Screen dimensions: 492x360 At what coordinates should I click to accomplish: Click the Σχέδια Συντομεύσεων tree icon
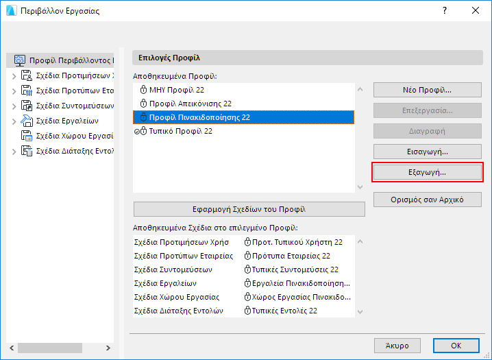pos(27,106)
